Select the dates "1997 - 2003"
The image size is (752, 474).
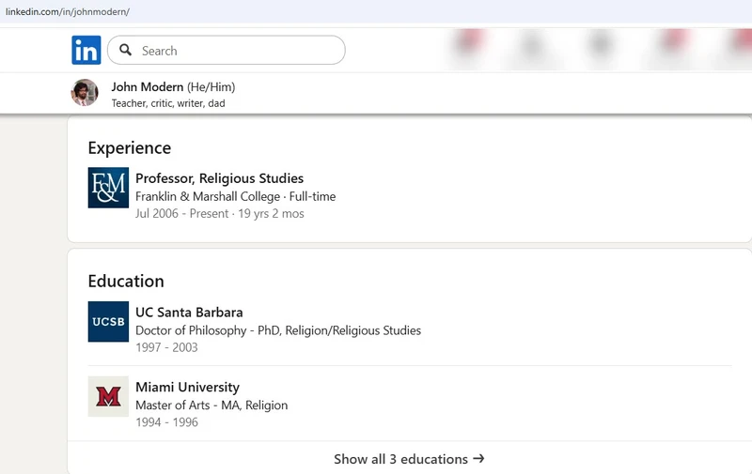pyautogui.click(x=166, y=347)
